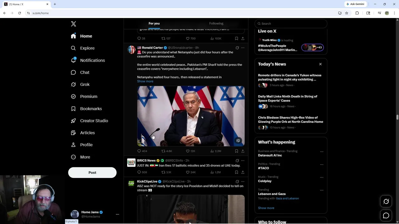Open options for Coldplay trend
Screen dimensions: 399x224
coord(322,178)
